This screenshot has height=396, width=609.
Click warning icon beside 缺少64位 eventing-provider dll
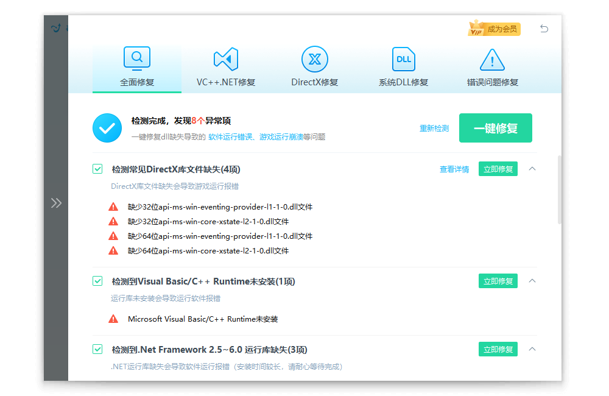[x=113, y=236]
